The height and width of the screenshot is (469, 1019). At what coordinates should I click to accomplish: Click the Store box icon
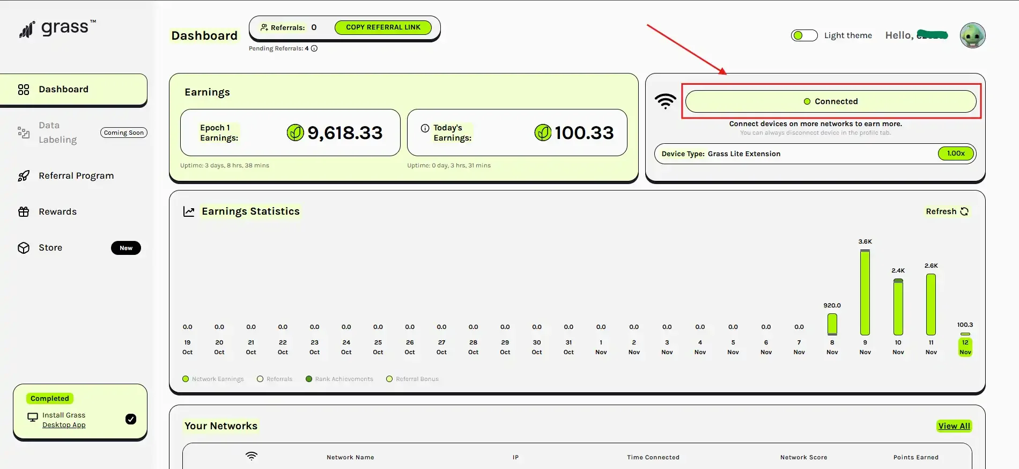pos(24,248)
